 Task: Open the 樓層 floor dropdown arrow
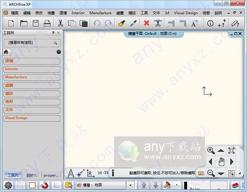pos(130,185)
